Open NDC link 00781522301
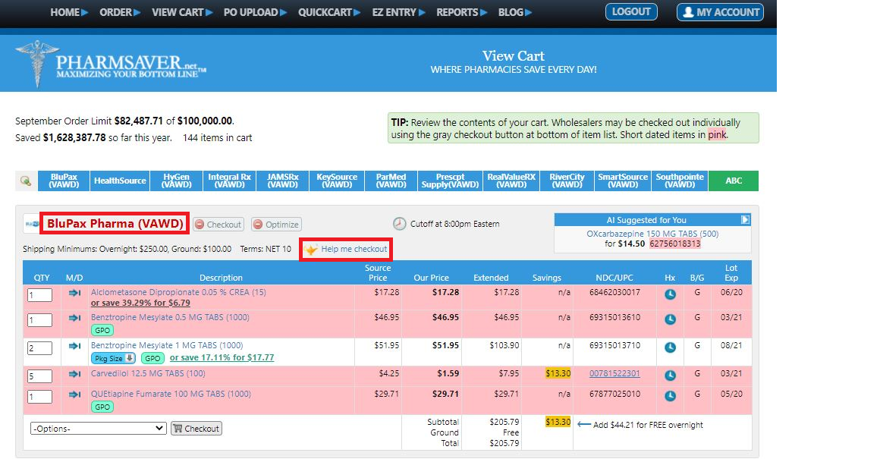This screenshot has width=880, height=459. (614, 374)
